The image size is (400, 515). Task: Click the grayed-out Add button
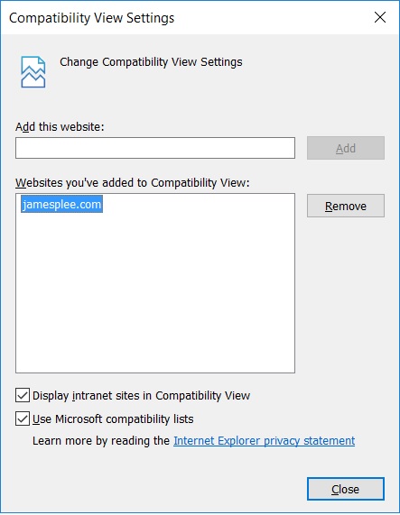click(346, 148)
